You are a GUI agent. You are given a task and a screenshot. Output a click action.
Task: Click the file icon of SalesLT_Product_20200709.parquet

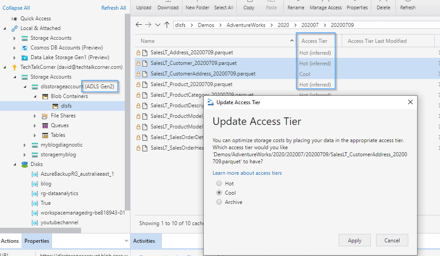145,85
